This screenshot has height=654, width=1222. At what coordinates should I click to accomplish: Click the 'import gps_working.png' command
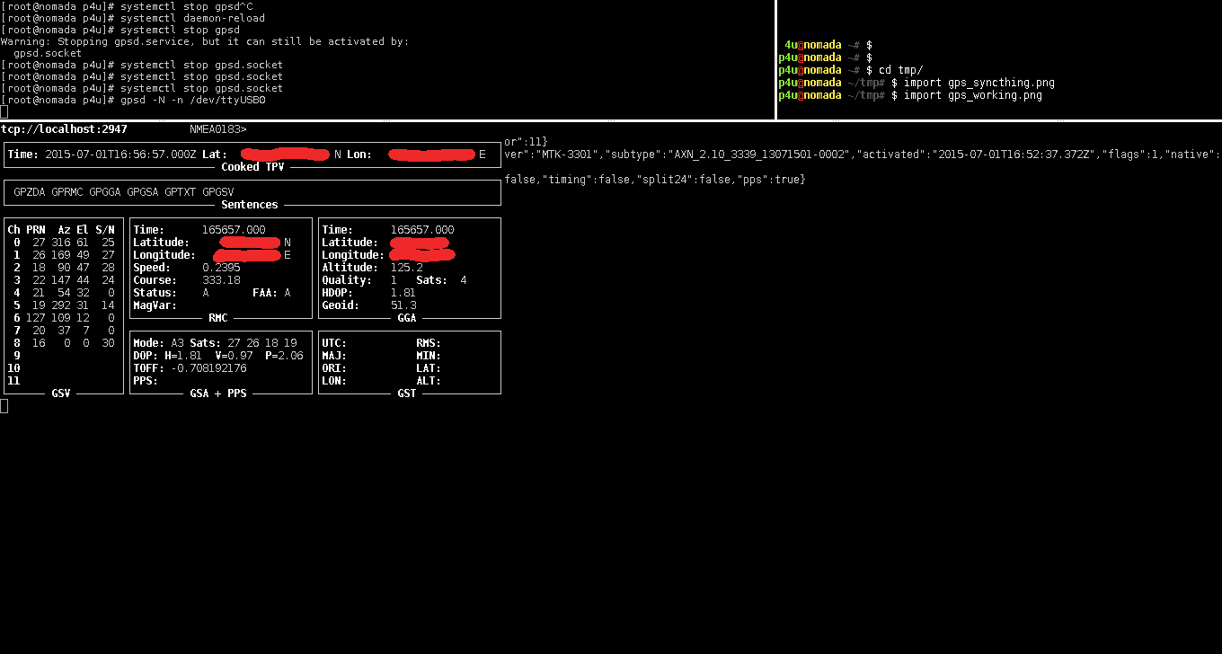[x=973, y=95]
